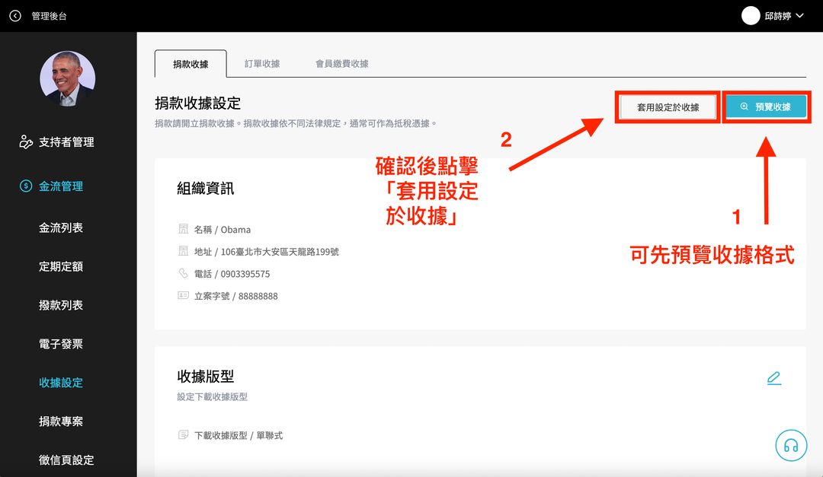
Task: Click the magnifier icon in 預覽收據 button
Action: pyautogui.click(x=745, y=107)
